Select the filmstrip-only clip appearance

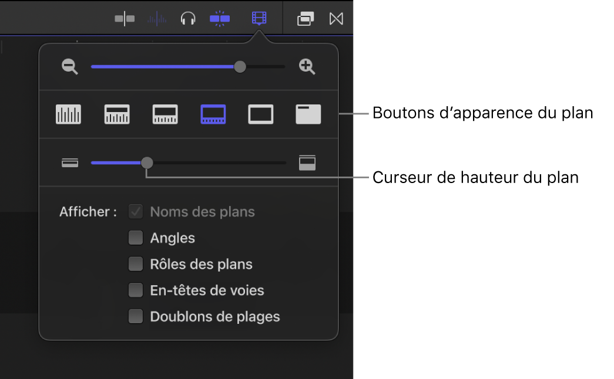(260, 114)
